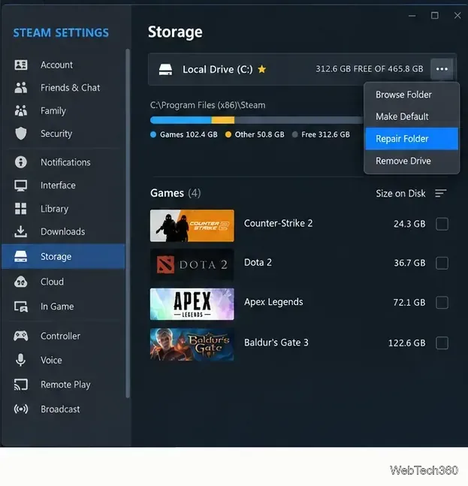Open Remote Play settings
The height and width of the screenshot is (486, 468).
pyautogui.click(x=64, y=385)
